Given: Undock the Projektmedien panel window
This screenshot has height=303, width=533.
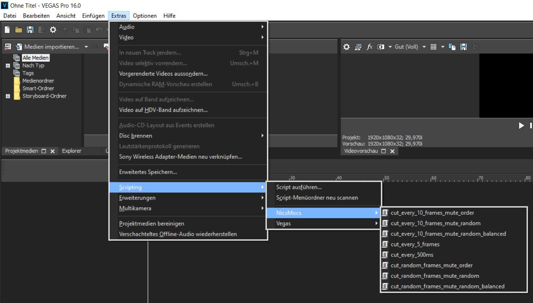Looking at the screenshot, I should tap(44, 151).
